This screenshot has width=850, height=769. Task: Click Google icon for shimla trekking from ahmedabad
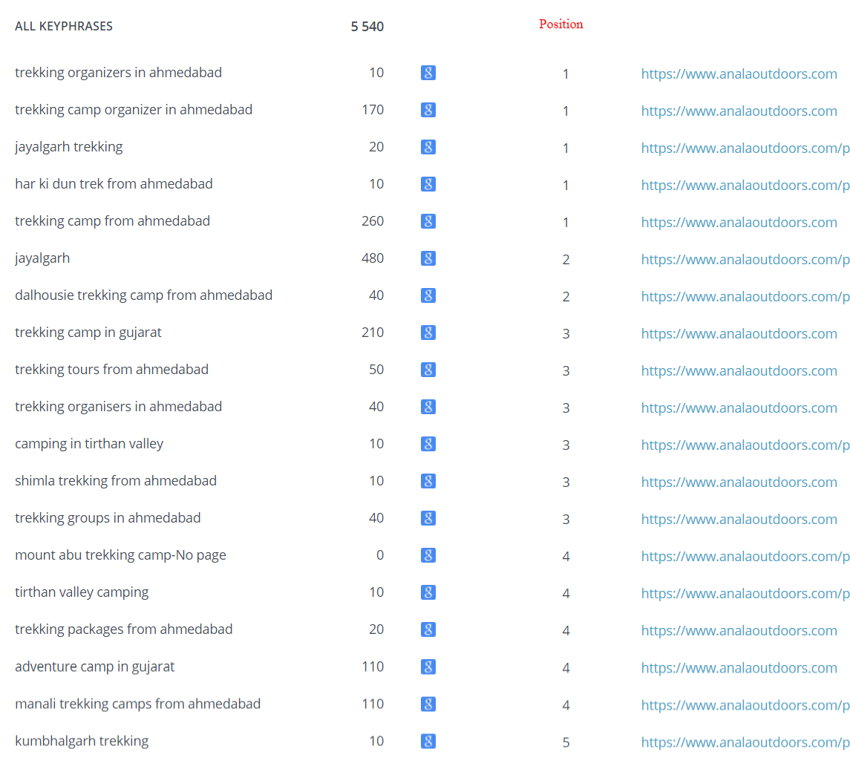pyautogui.click(x=428, y=481)
